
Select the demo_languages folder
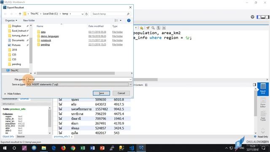(50, 36)
